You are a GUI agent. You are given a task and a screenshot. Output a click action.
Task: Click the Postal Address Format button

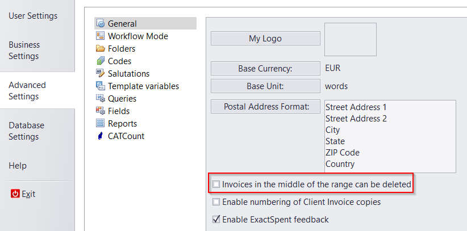tap(265, 107)
